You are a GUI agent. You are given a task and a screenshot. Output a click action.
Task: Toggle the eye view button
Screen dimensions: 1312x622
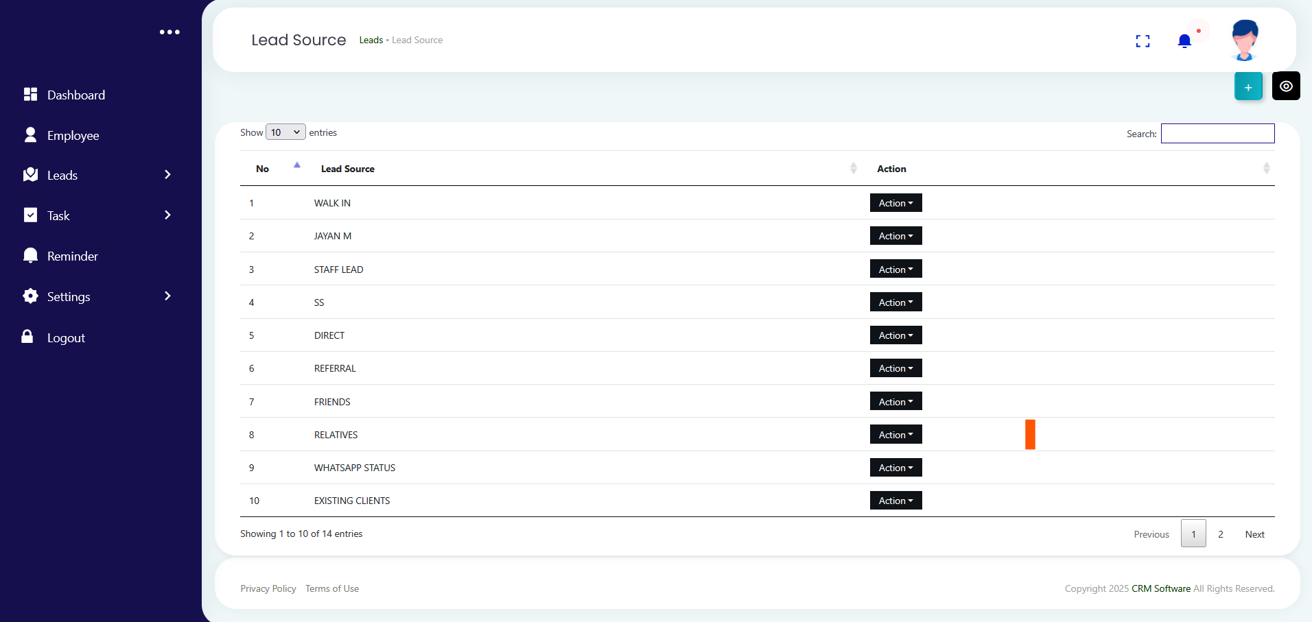tap(1286, 86)
